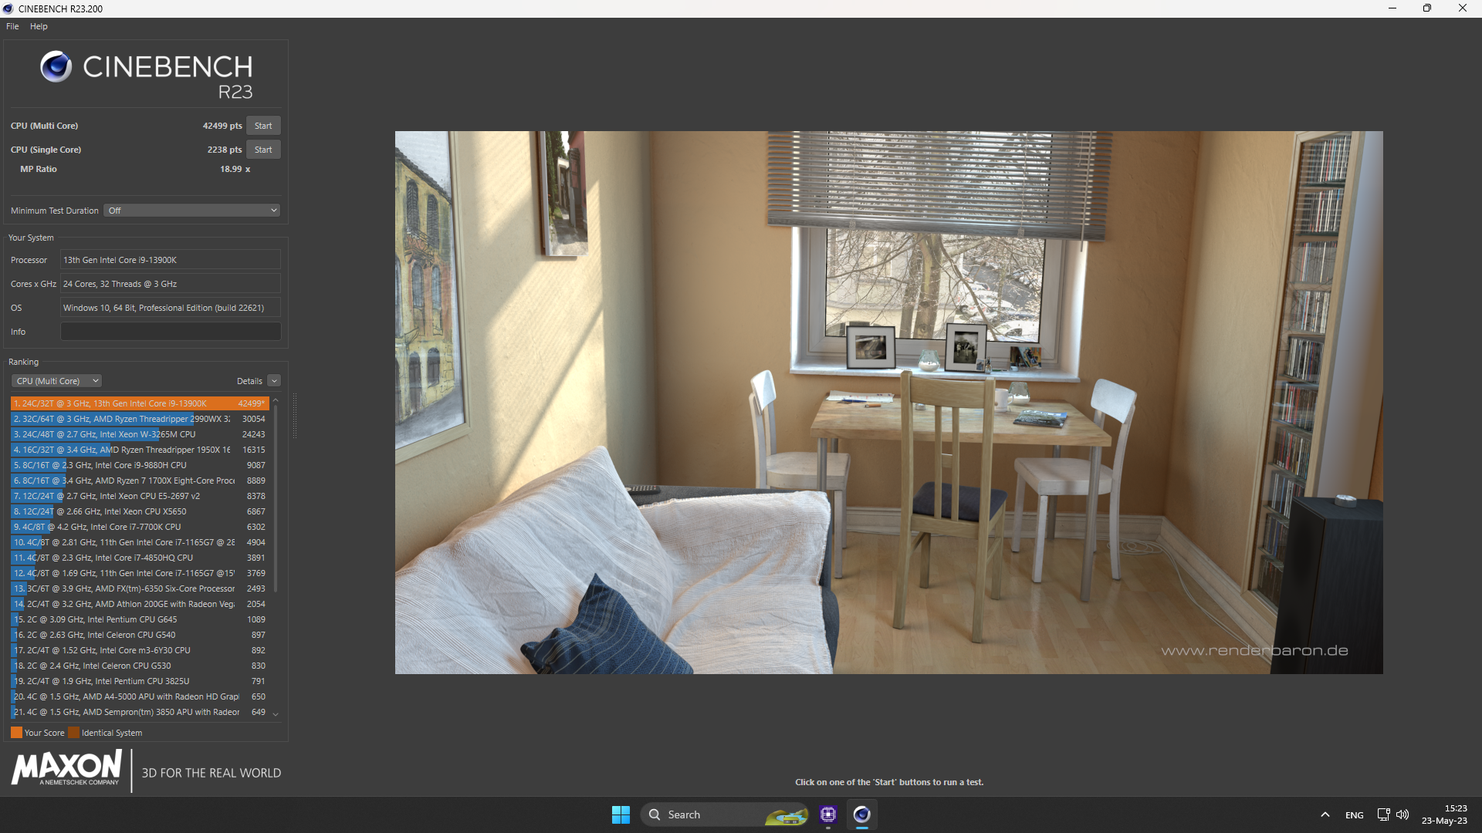Open Minimum Test Duration dropdown
This screenshot has width=1482, height=833.
click(x=191, y=211)
